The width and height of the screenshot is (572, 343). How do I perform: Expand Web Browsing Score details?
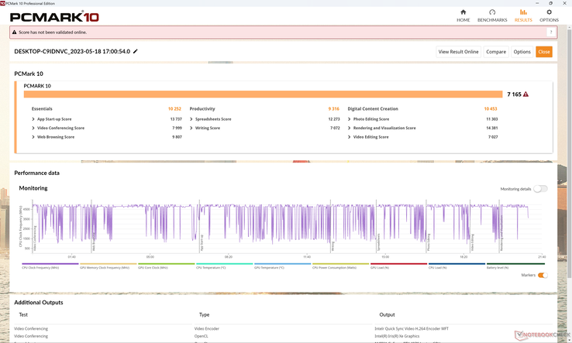point(33,137)
